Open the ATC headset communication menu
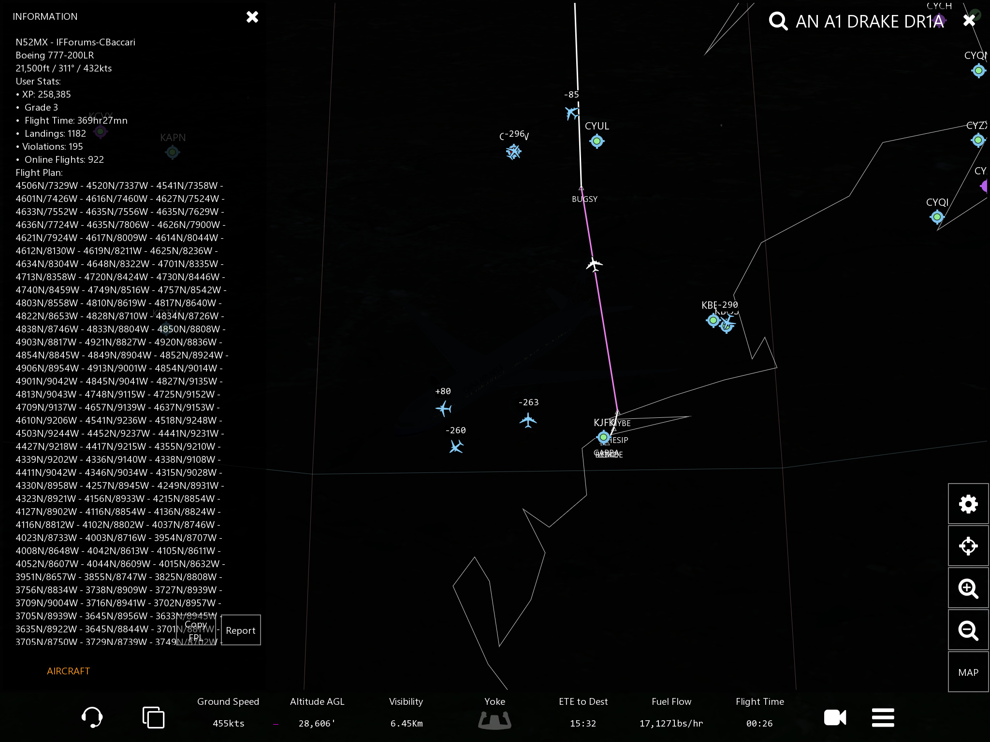 point(92,717)
